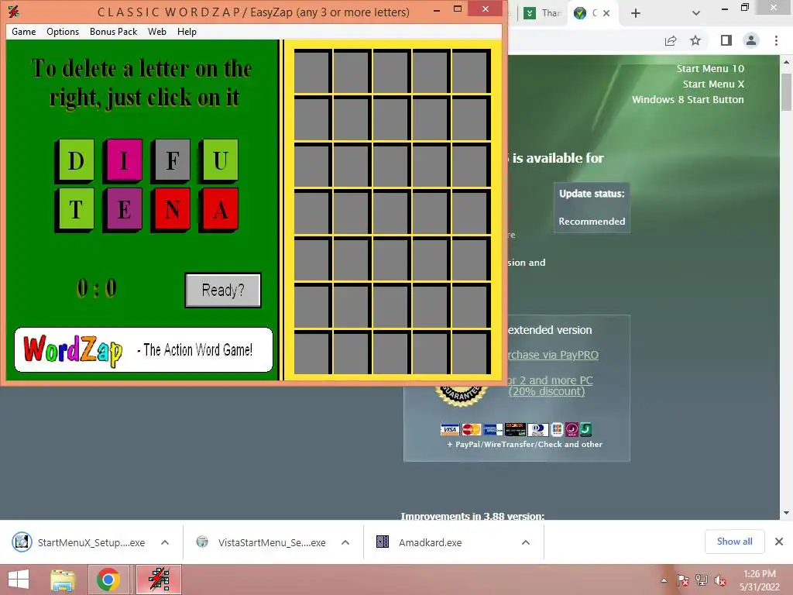793x595 pixels.
Task: Click Show all downloads button
Action: point(734,542)
